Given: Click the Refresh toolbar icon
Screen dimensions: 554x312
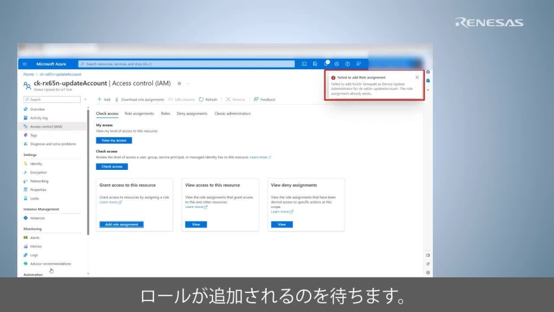Looking at the screenshot, I should (x=208, y=99).
